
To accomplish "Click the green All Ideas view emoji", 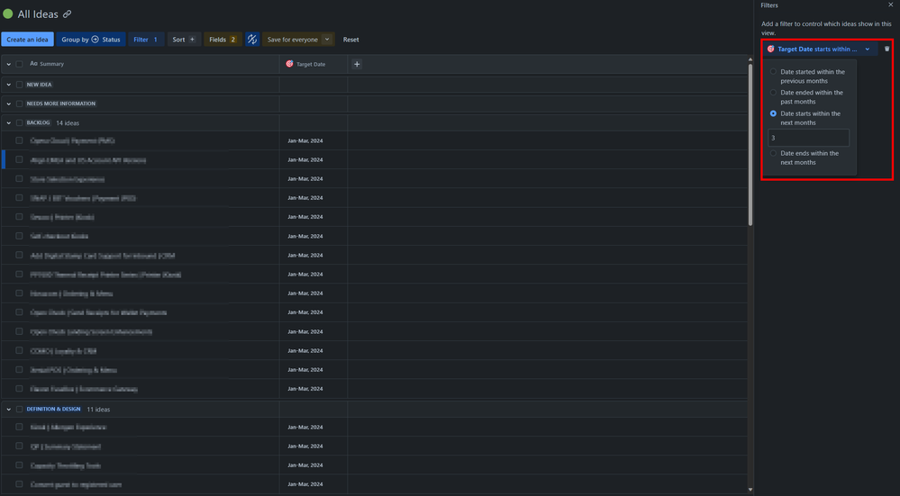I will click(x=8, y=14).
